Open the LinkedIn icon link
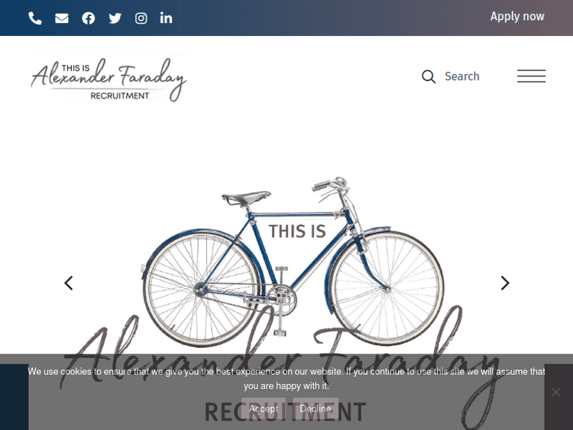The width and height of the screenshot is (573, 430). click(166, 18)
